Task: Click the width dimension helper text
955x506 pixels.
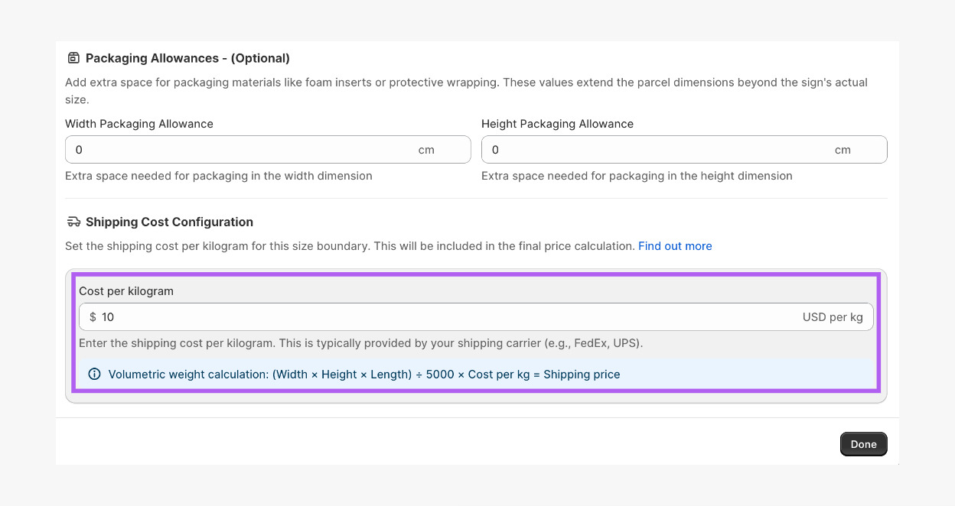Action: tap(219, 176)
